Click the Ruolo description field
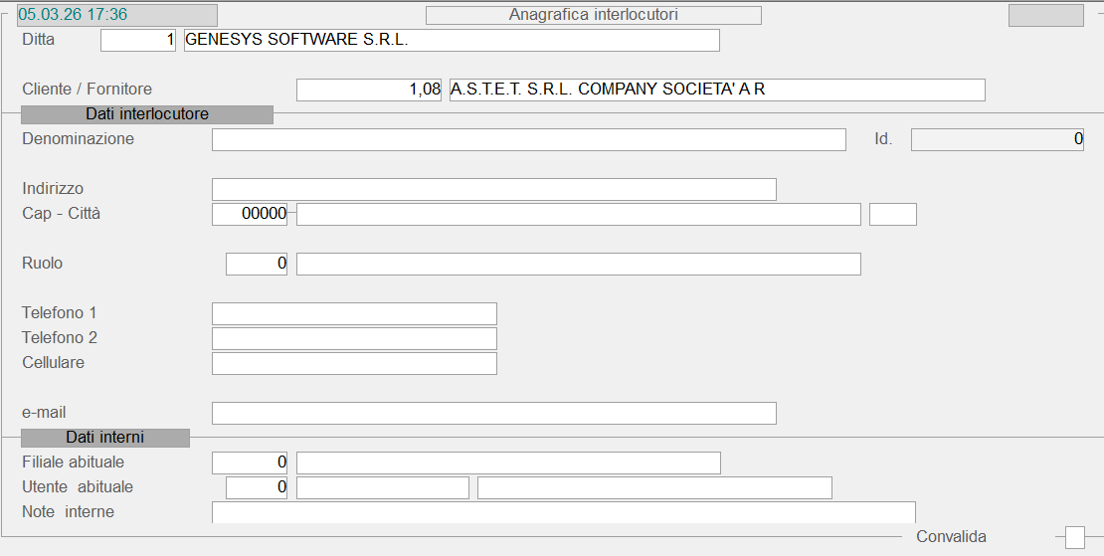This screenshot has height=556, width=1104. (x=578, y=264)
